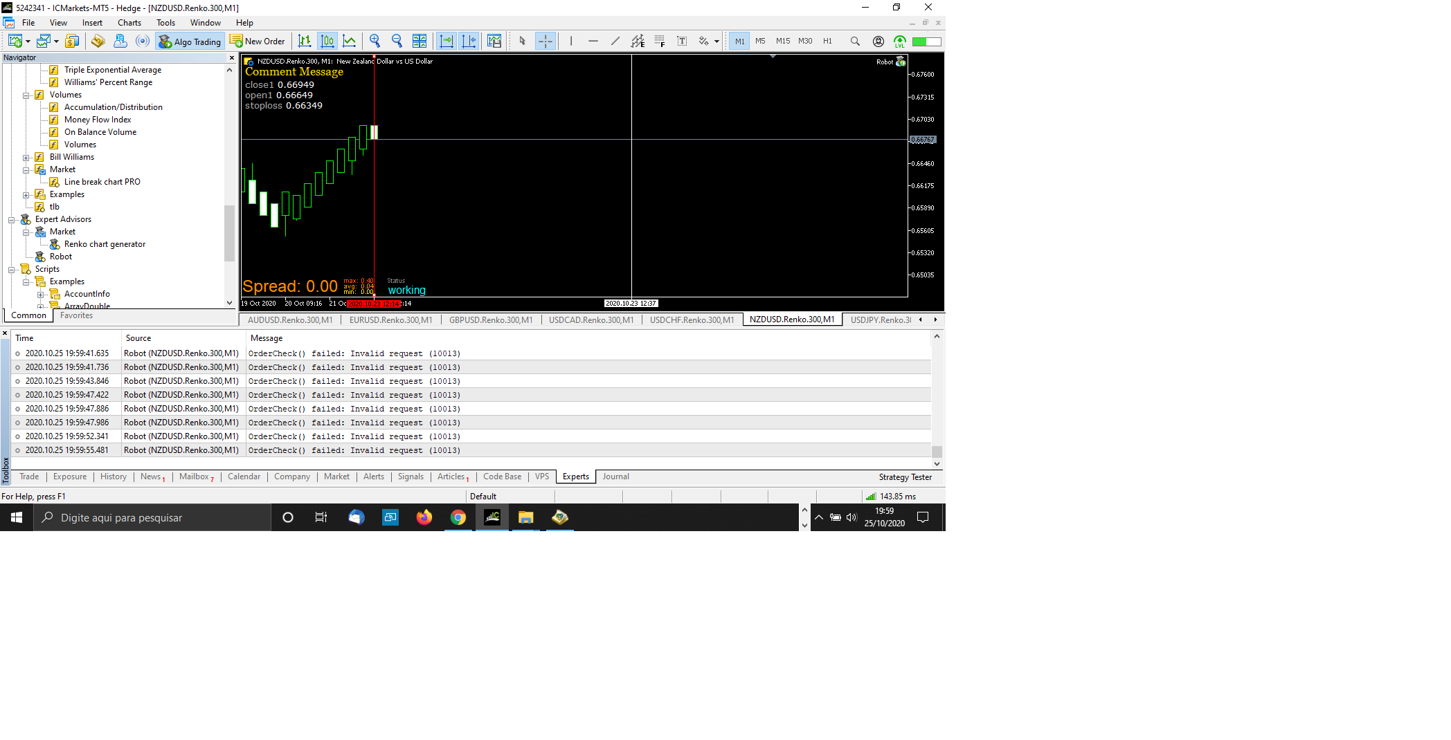Image resolution: width=1451 pixels, height=740 pixels.
Task: Open the History toolbox tab
Action: point(114,477)
